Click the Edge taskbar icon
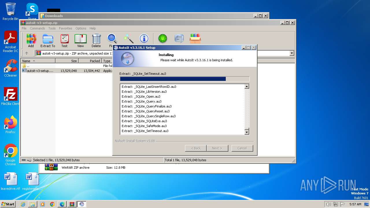Screen dimensions: 370x208 pyautogui.click(x=62, y=204)
